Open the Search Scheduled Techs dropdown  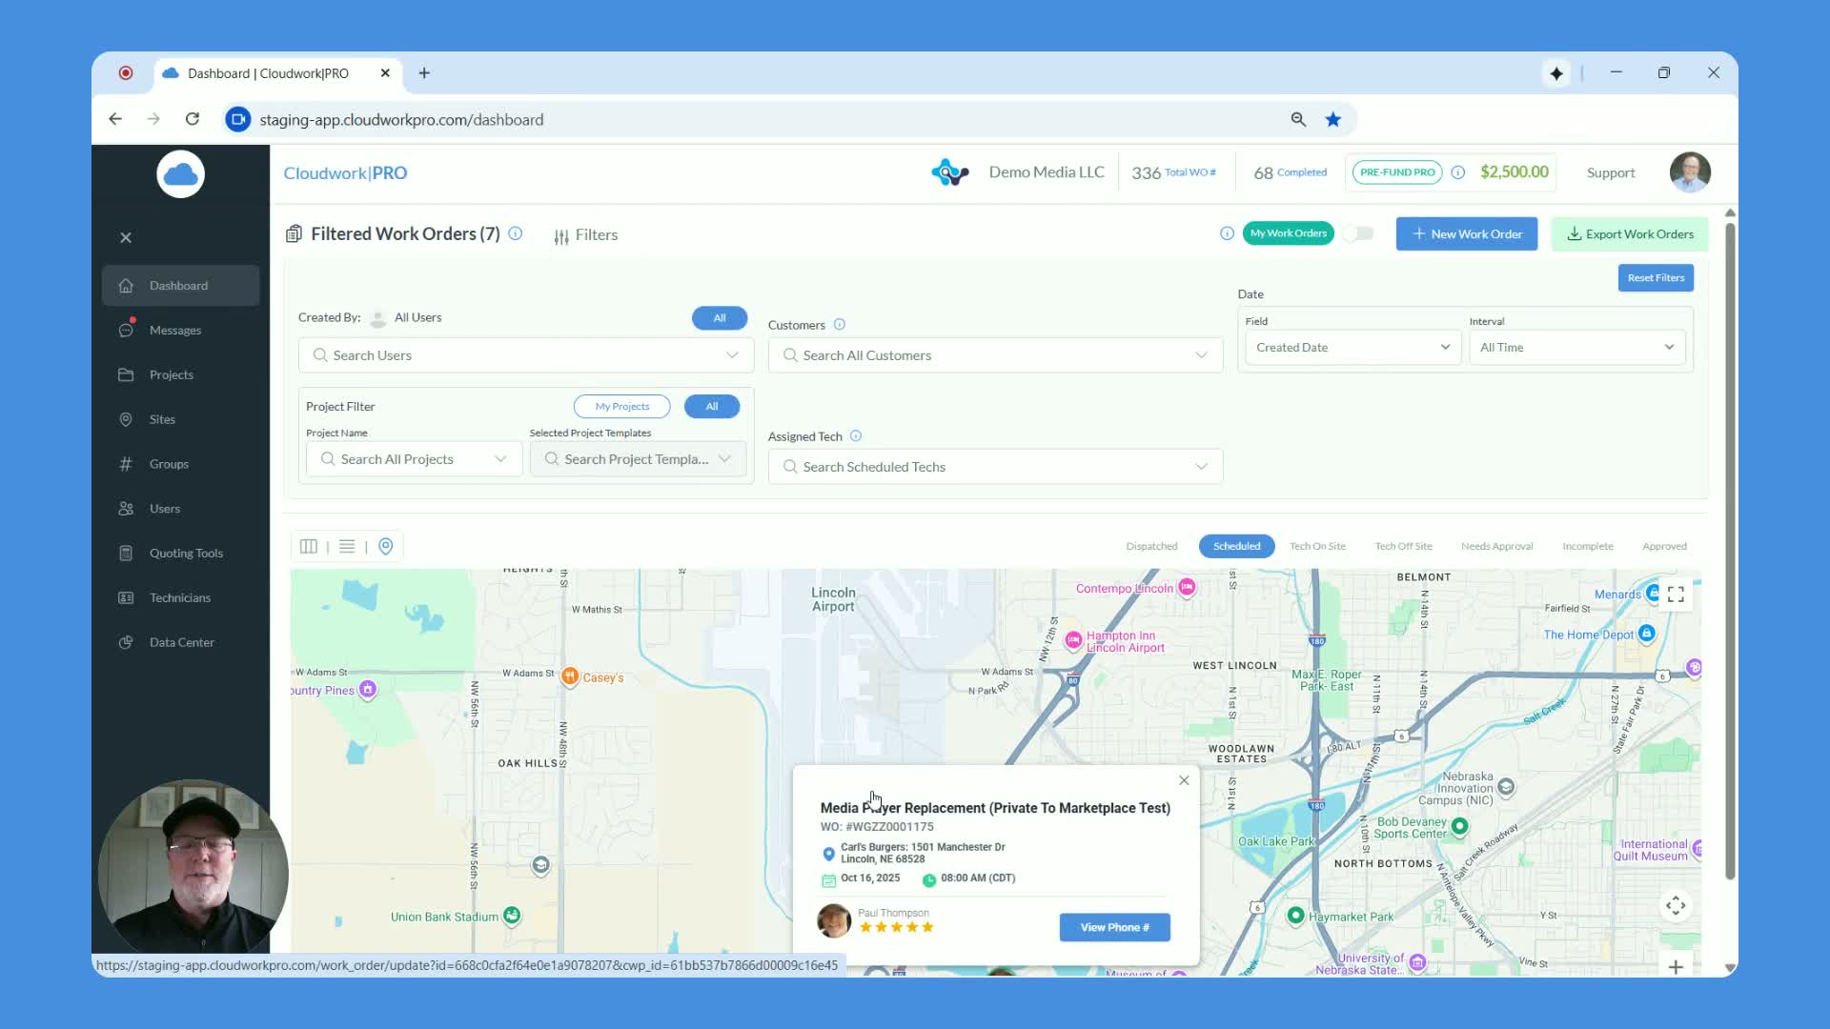point(995,467)
